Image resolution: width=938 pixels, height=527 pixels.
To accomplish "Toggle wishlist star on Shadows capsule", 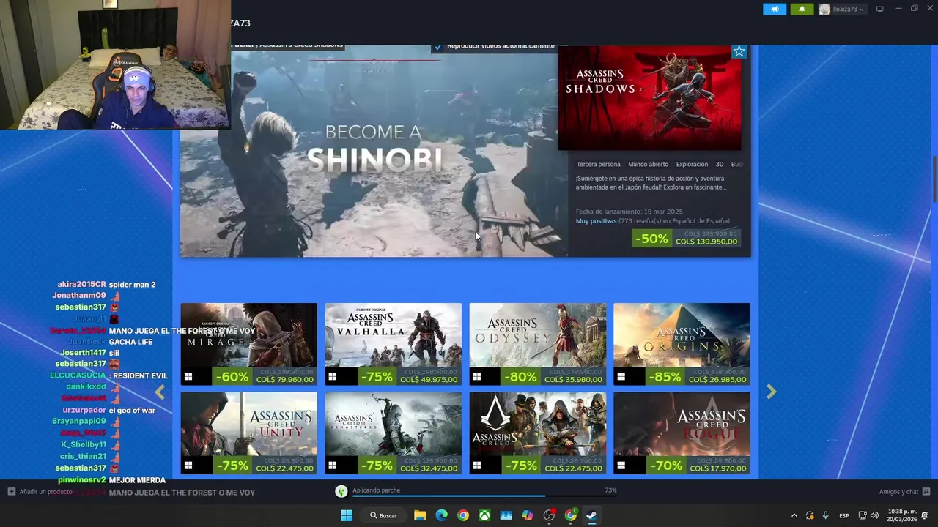I will pos(739,51).
